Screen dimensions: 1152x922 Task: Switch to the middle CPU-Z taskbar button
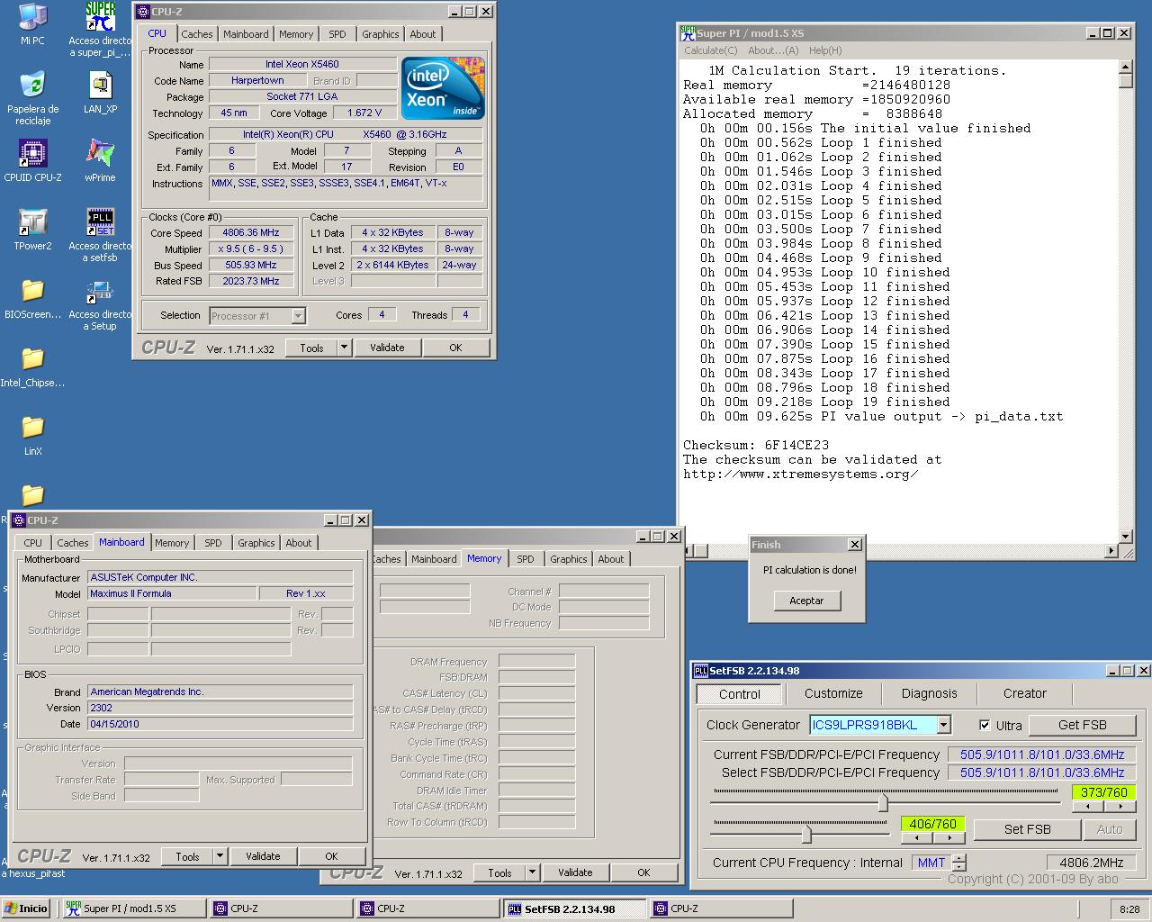tap(428, 908)
